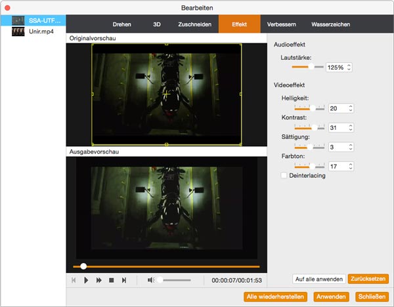
Task: Step the Lautstärke 125% value
Action: 349,68
